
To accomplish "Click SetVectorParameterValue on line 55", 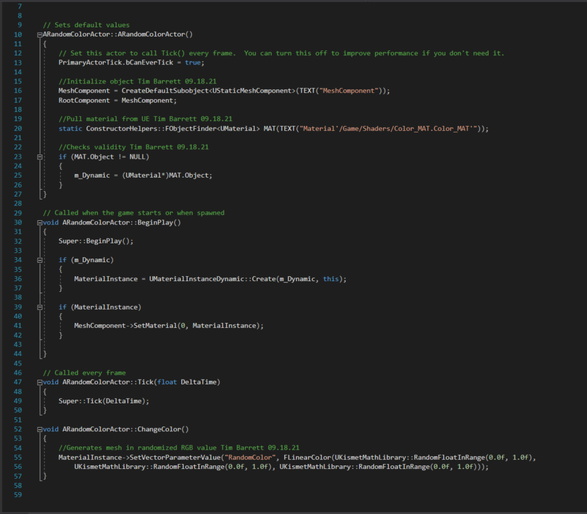I will point(175,457).
